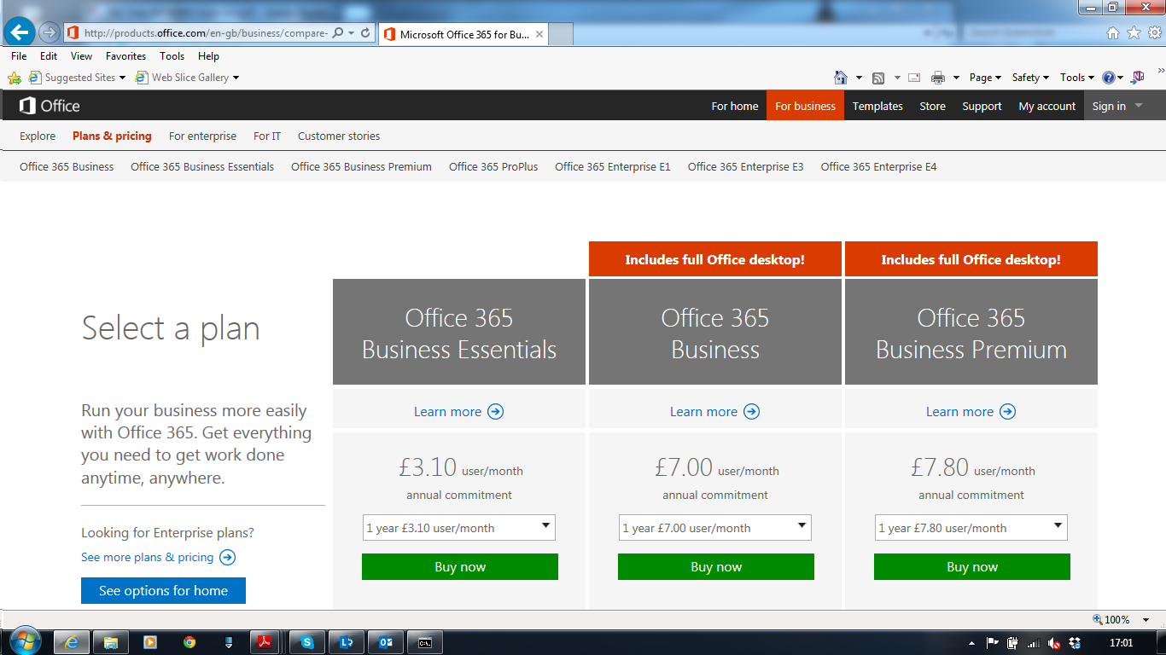Open the Home icon at the window's top-right corner
Screen dimensions: 1166x655
tap(1112, 33)
